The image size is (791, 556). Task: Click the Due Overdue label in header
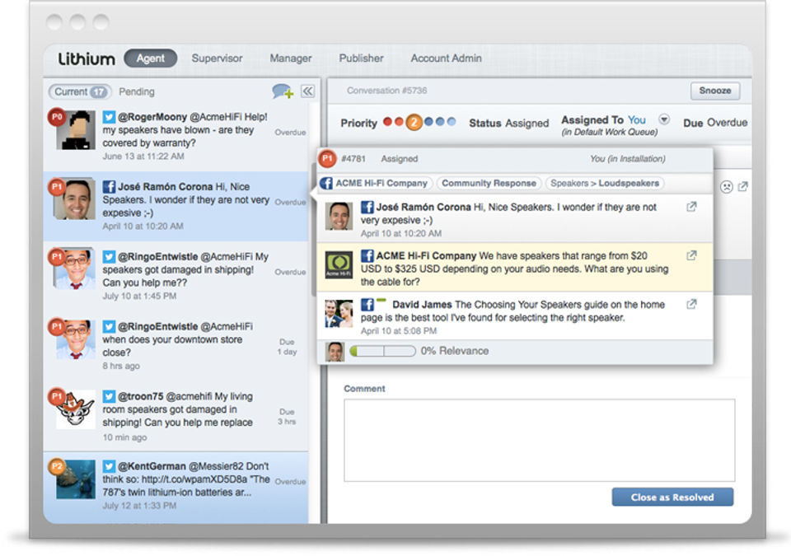[x=715, y=123]
